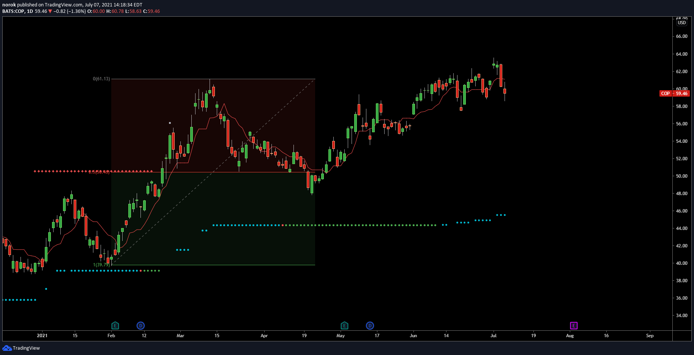Click the 56.00 price axis label
Screen dimensions: 694x355
(681, 124)
